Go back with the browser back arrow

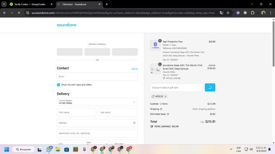5,13
